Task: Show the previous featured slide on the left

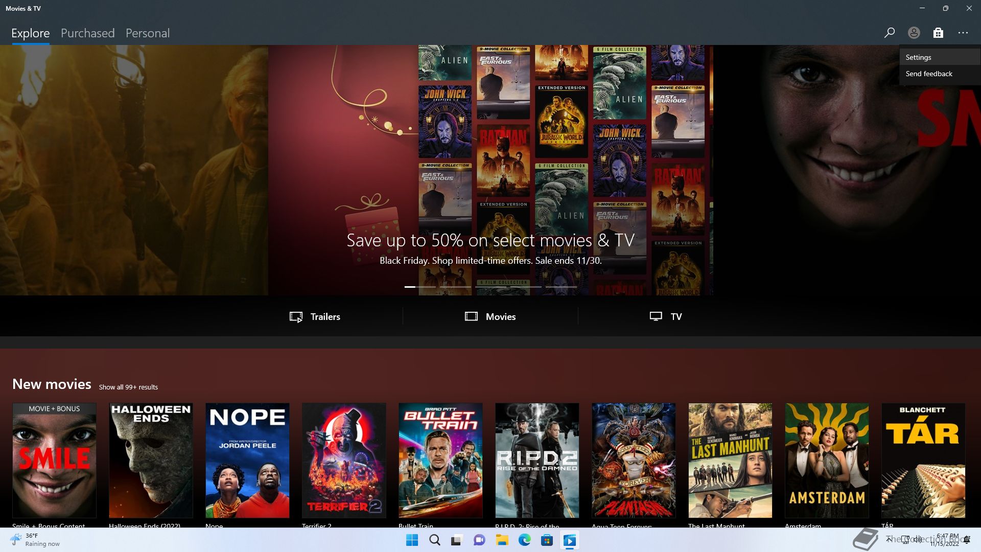Action: (134, 170)
